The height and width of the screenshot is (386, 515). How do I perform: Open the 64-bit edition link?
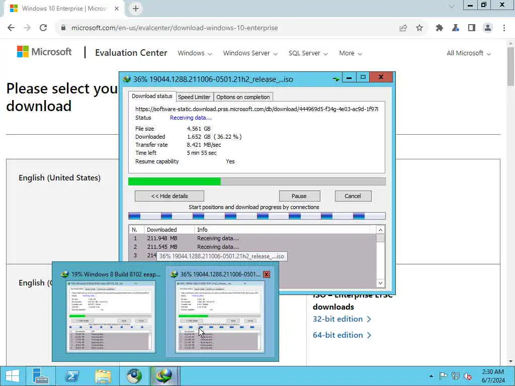[341, 335]
